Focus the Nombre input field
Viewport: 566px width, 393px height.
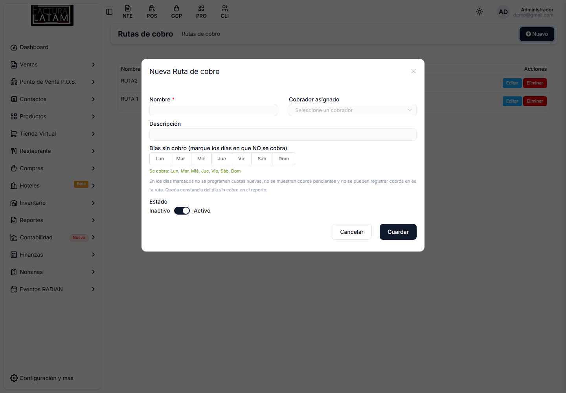pos(213,110)
